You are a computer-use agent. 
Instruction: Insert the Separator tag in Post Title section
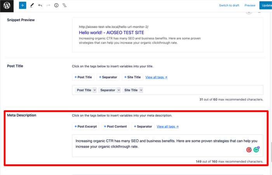[x=108, y=77]
